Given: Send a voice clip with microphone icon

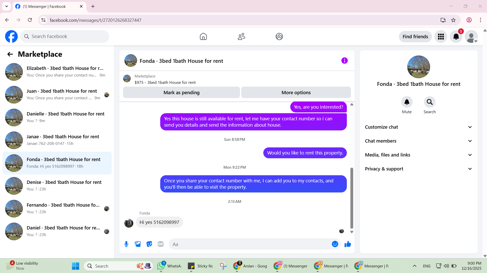Looking at the screenshot, I should pyautogui.click(x=126, y=244).
